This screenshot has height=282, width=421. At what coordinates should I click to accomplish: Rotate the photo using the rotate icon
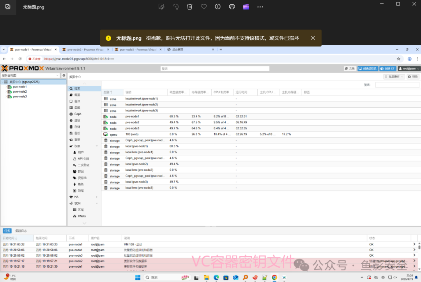pyautogui.click(x=175, y=7)
